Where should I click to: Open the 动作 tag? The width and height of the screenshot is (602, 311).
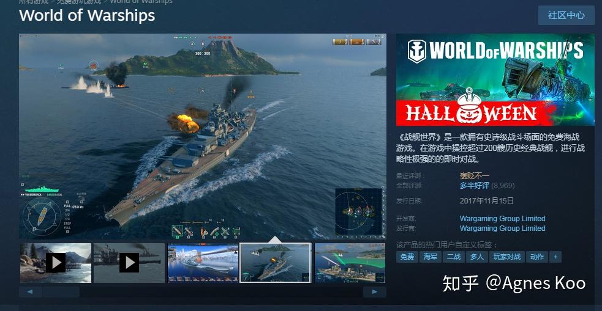point(536,257)
